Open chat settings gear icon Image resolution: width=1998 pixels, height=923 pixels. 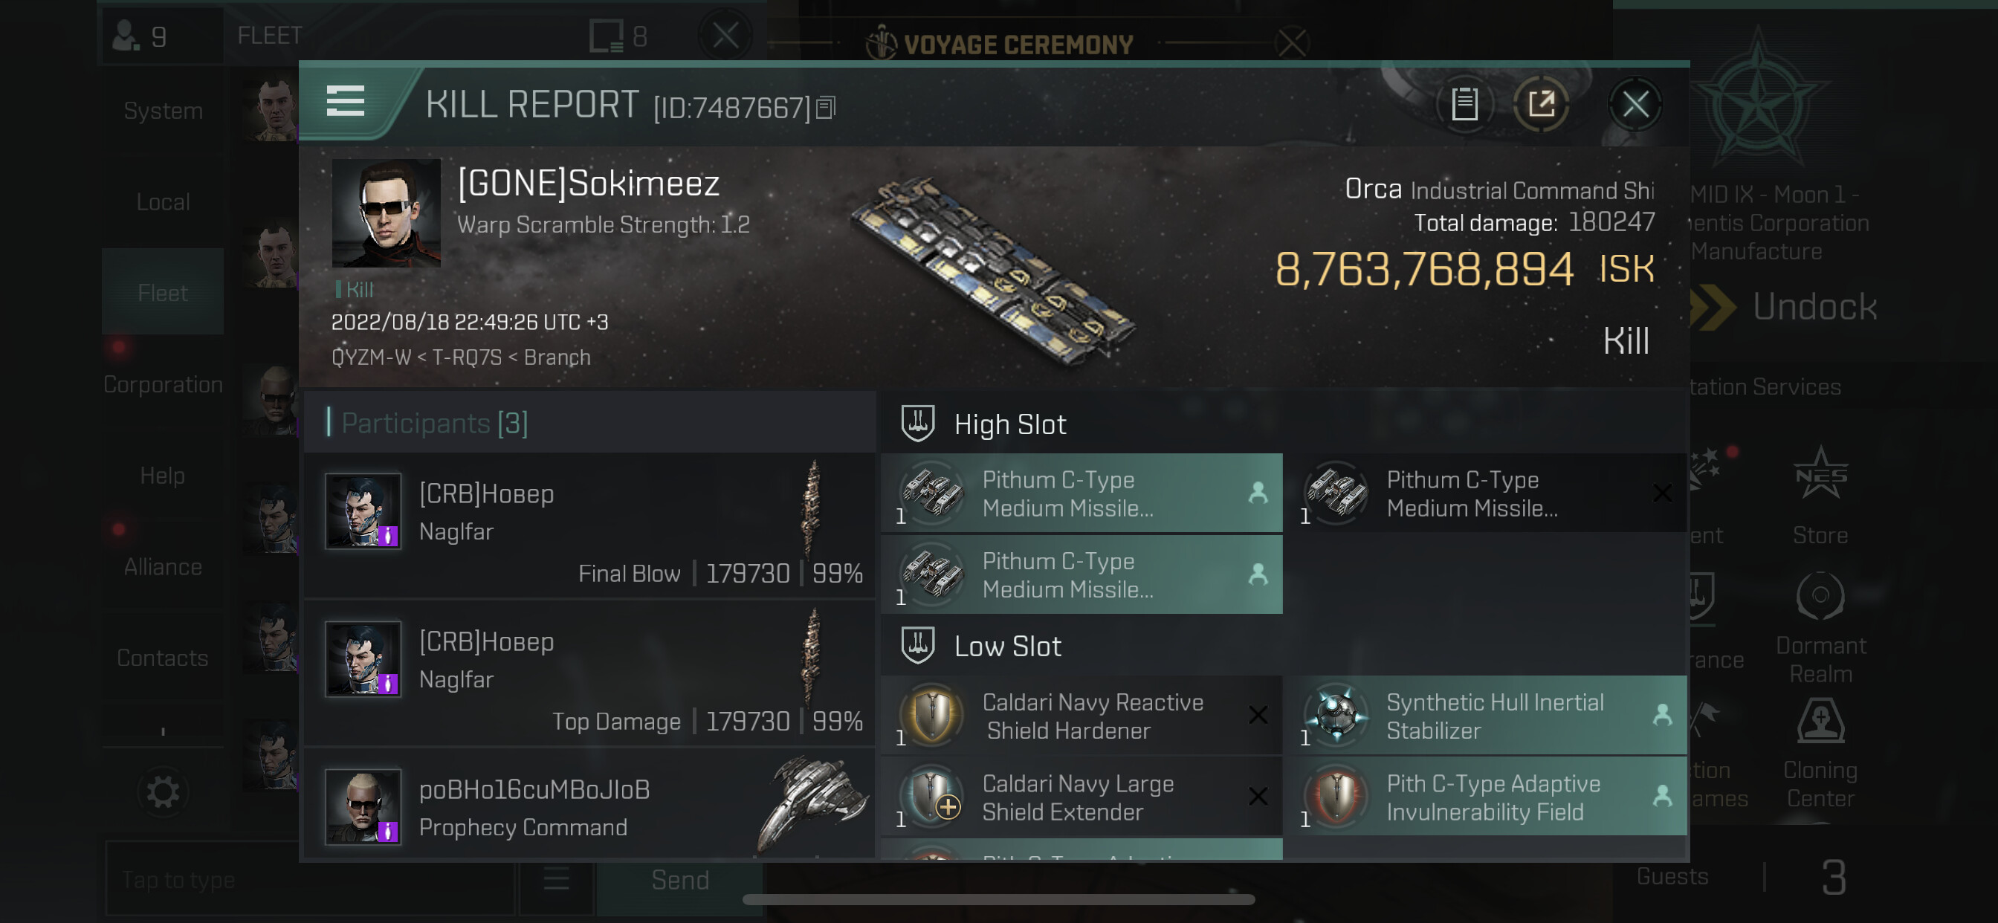pos(163,792)
